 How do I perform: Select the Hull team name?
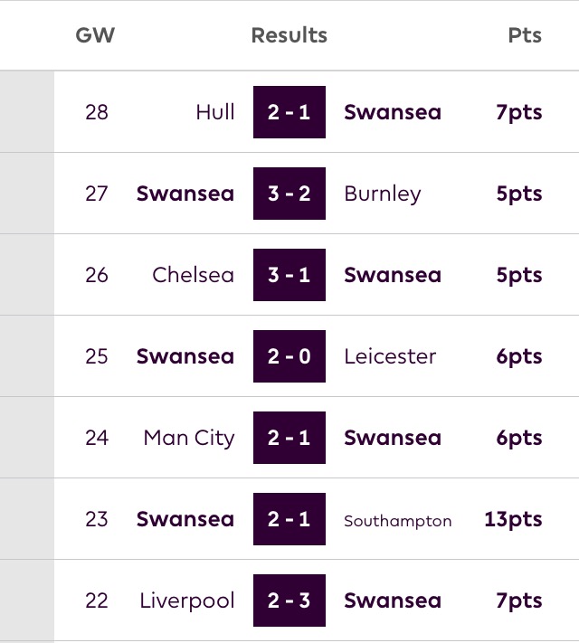(215, 112)
